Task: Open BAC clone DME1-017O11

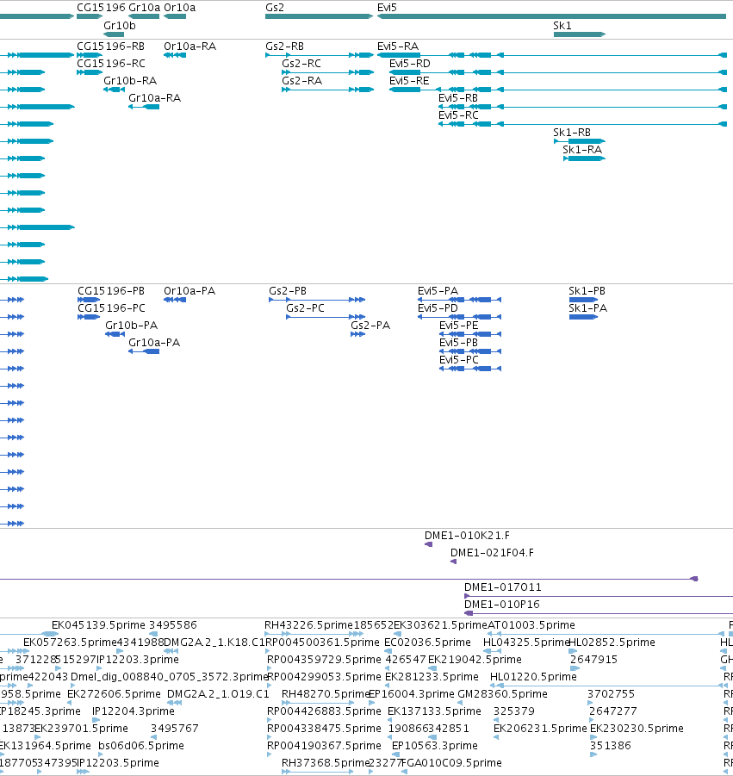Action: pyautogui.click(x=503, y=587)
